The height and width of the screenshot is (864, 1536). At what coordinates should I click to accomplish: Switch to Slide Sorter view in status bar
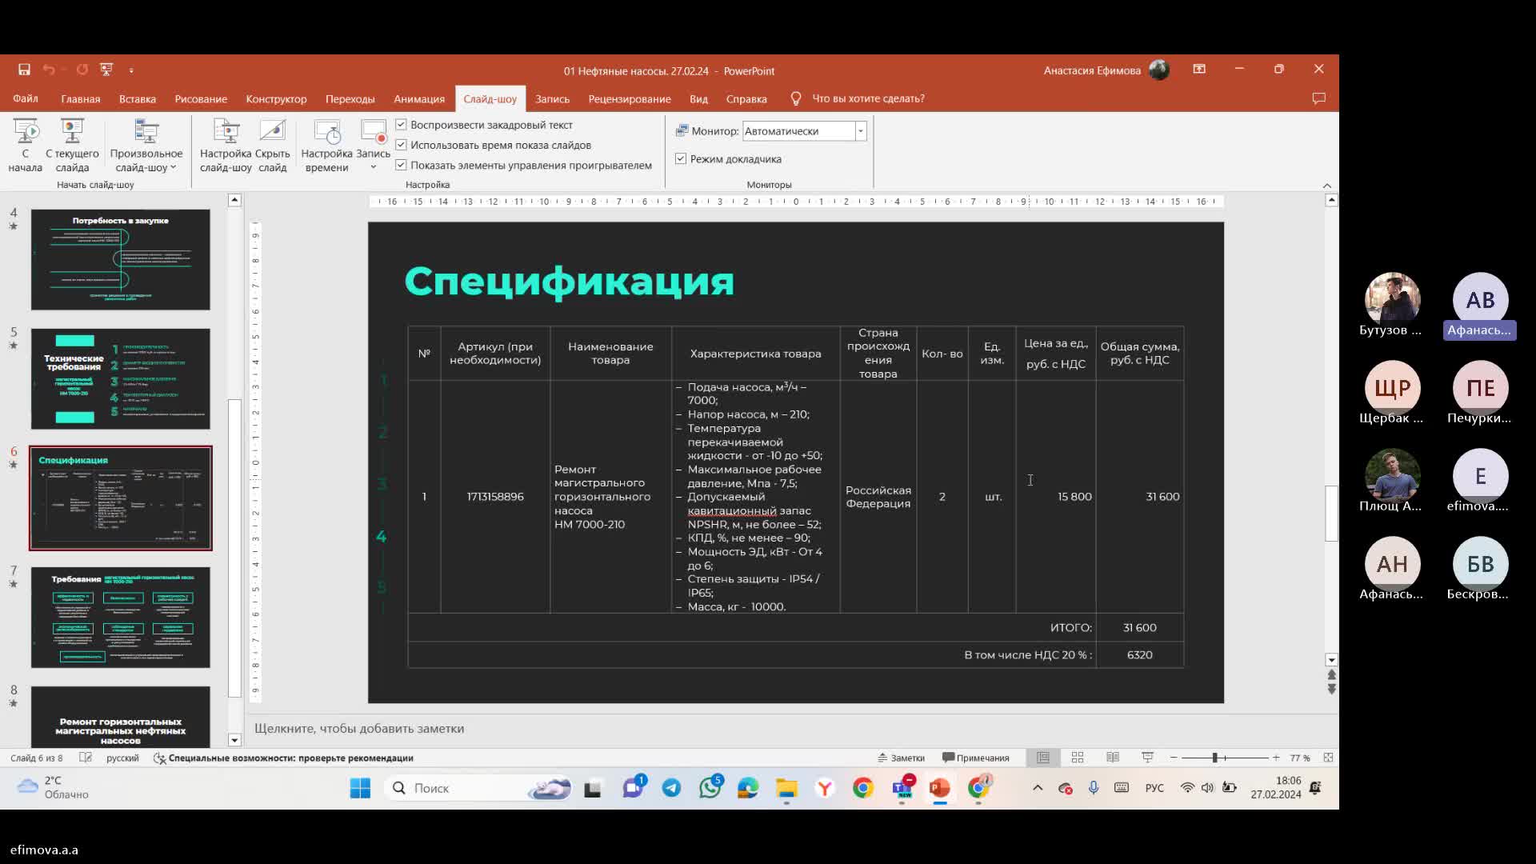(x=1078, y=758)
